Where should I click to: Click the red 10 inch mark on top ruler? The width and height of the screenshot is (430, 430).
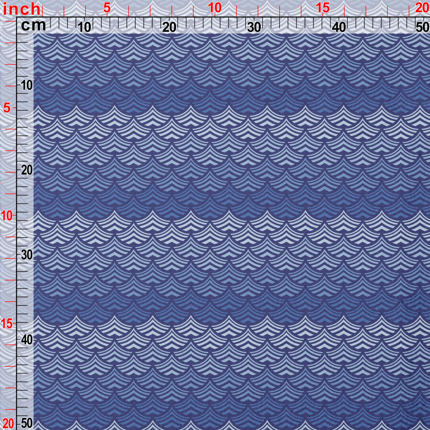coord(215,8)
